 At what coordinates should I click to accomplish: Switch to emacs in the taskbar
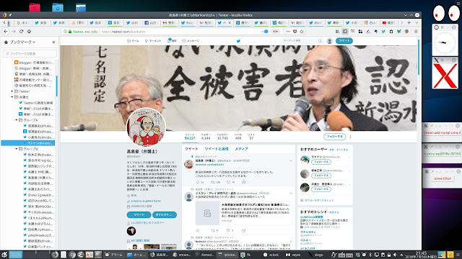(x=182, y=255)
